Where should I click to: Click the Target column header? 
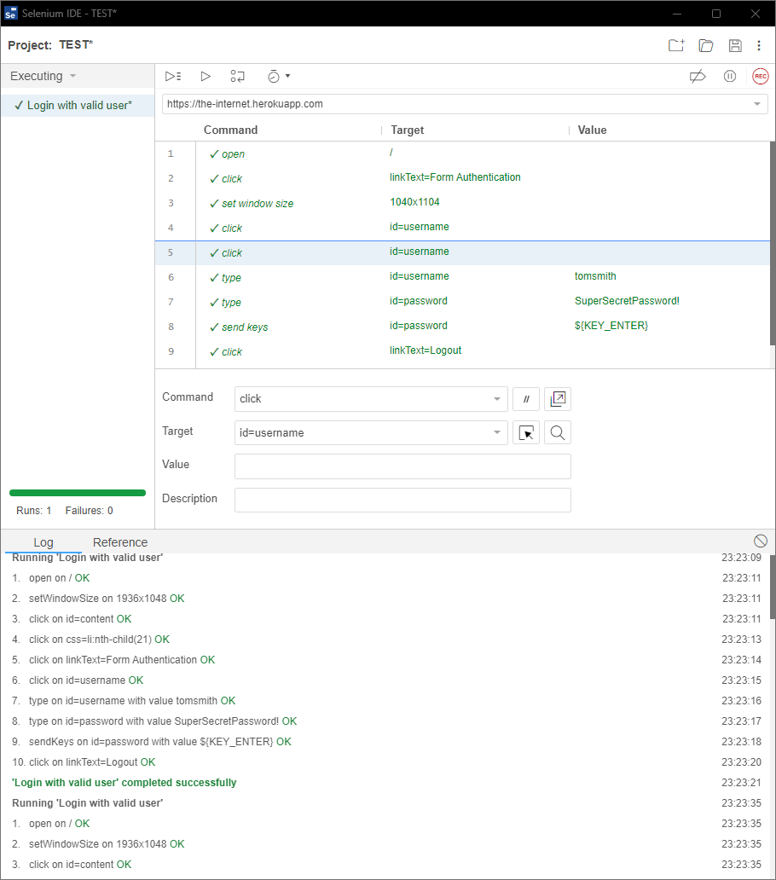[x=408, y=130]
